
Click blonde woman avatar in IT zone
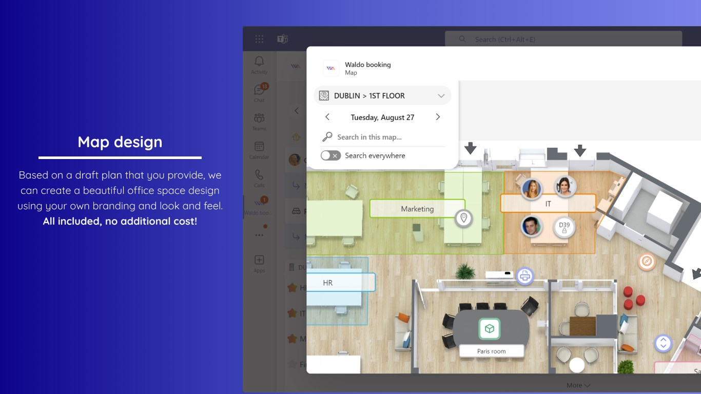click(532, 189)
